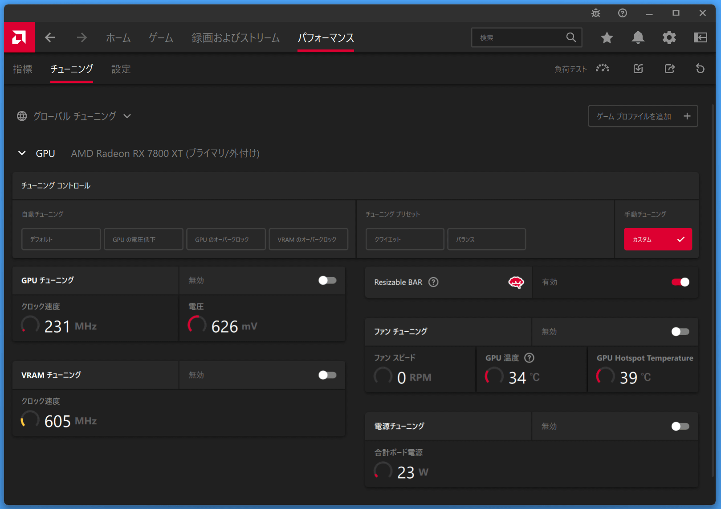The image size is (721, 509).
Task: Reset tuning with the undo icon
Action: pyautogui.click(x=700, y=69)
